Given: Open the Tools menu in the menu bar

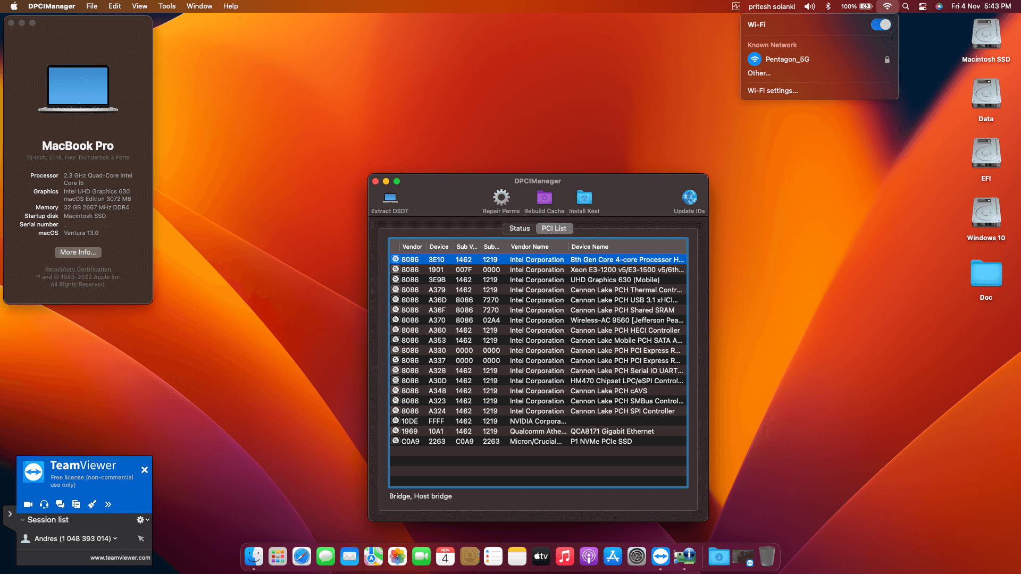Looking at the screenshot, I should click(166, 6).
